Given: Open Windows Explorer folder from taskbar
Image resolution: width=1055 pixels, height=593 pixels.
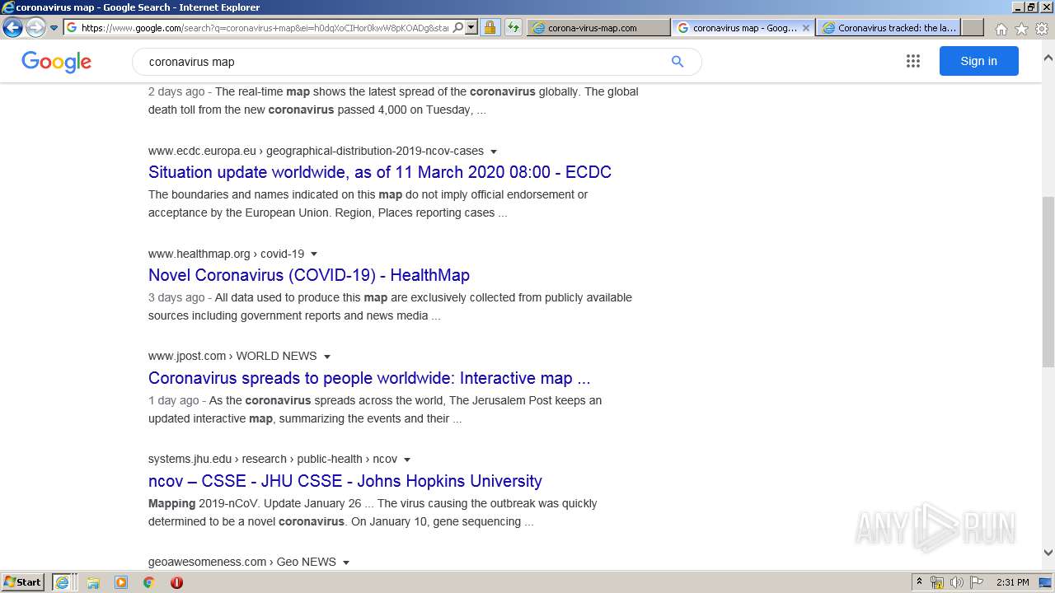Looking at the screenshot, I should pyautogui.click(x=93, y=582).
